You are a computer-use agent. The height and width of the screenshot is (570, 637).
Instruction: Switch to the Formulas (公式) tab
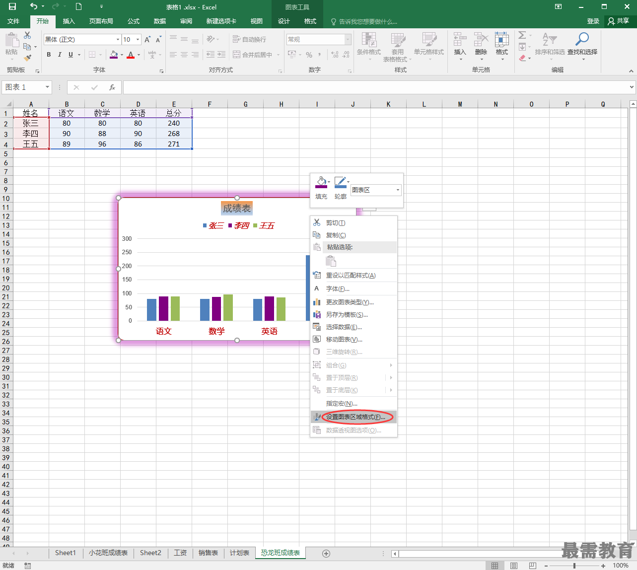point(134,21)
